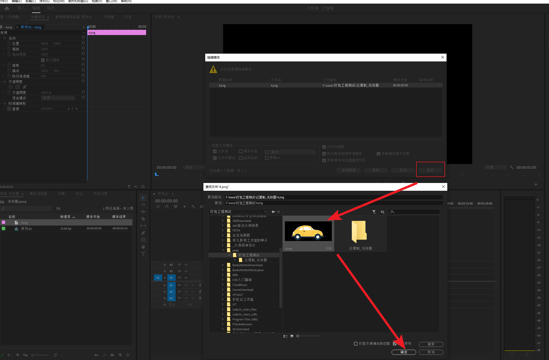
Task: Click the 搜索 button
Action: [431, 344]
